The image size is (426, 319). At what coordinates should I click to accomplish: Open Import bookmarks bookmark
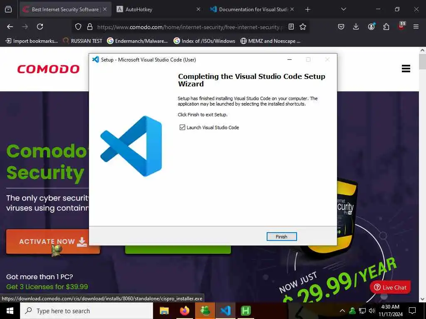[x=32, y=41]
